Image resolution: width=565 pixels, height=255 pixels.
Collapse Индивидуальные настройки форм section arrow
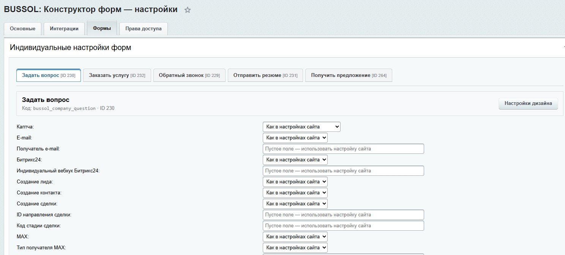pos(563,48)
